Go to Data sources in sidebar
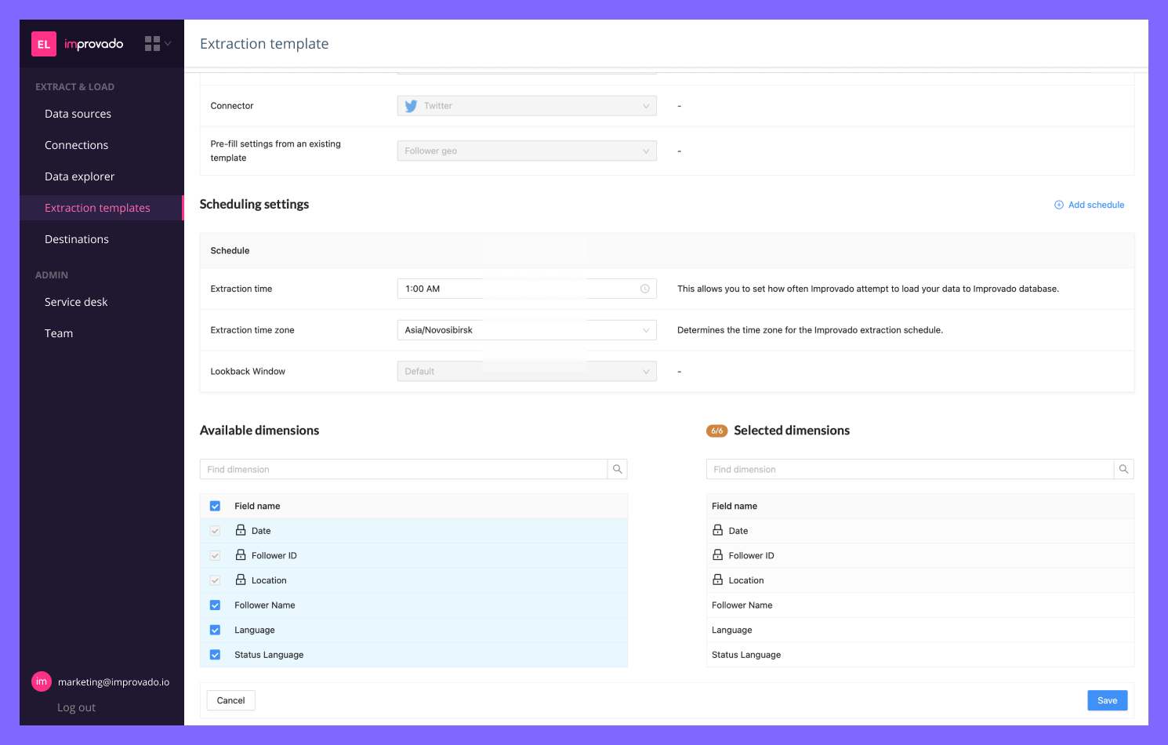1168x745 pixels. point(78,114)
